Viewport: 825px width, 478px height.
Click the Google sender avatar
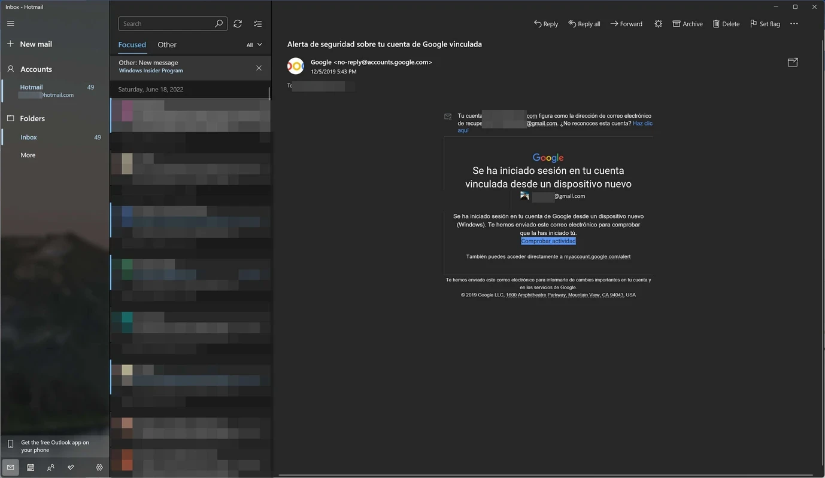coord(296,66)
